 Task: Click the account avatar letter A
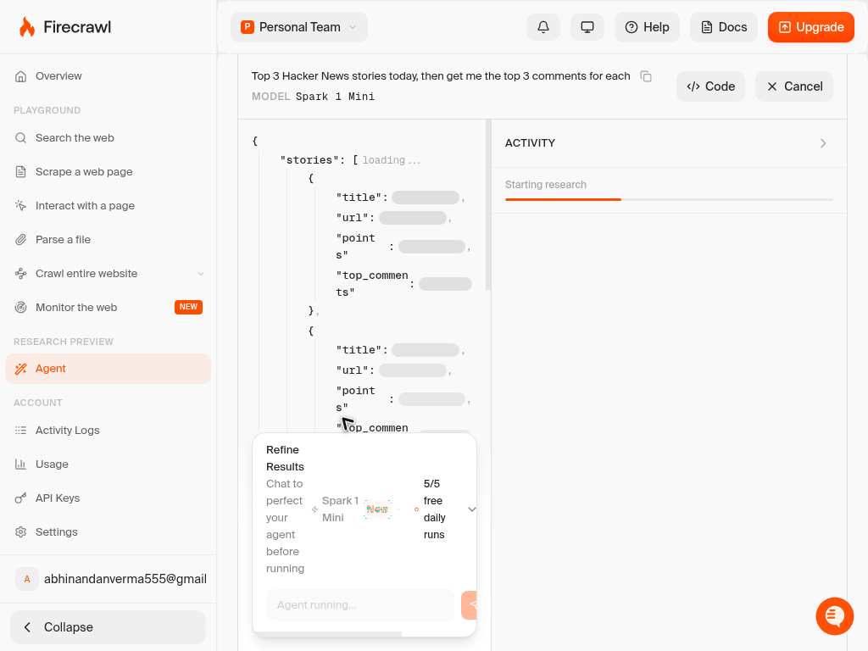coord(26,579)
